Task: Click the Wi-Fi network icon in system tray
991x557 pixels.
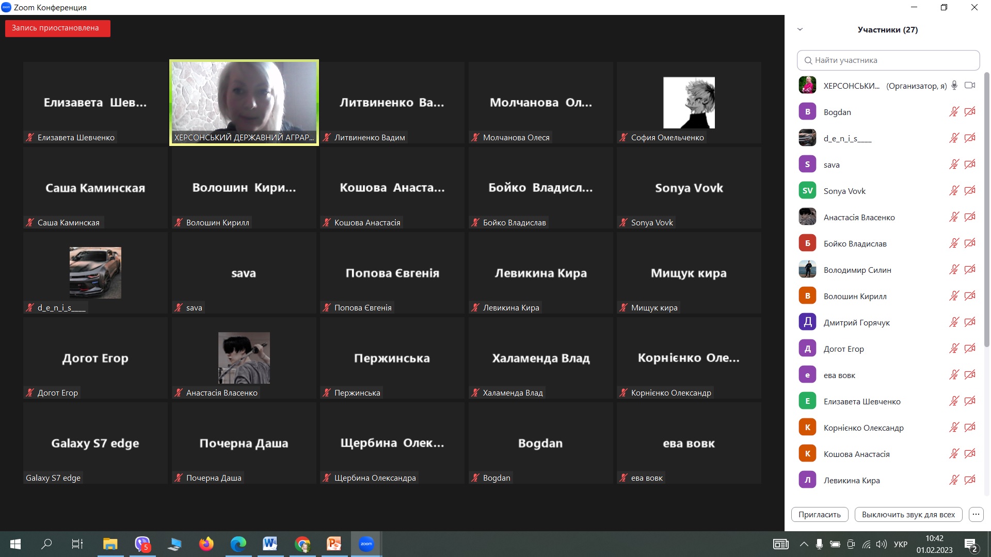Action: tap(867, 544)
